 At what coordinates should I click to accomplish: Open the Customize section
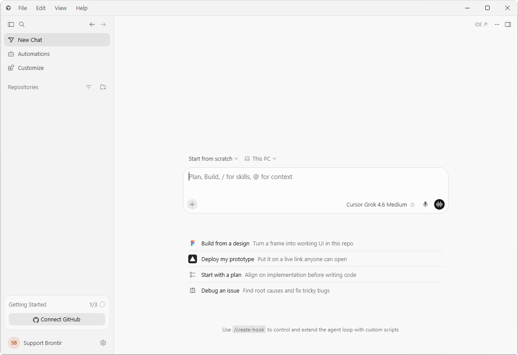point(57,68)
